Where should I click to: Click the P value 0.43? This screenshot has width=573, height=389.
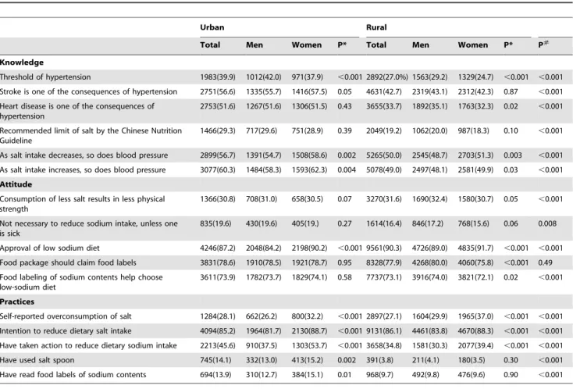344,106
